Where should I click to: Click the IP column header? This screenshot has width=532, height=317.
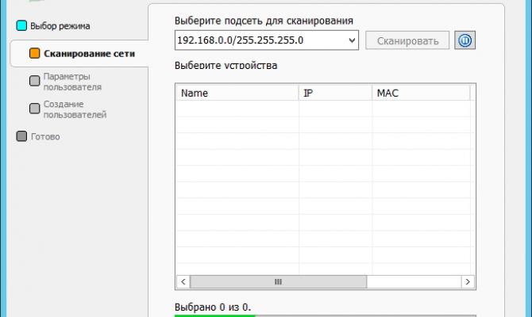[334, 93]
